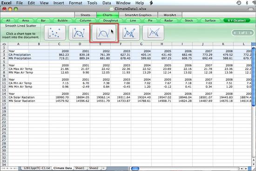Select cell with value 862.23
Viewport: 256px width, 171px height.
tap(60, 55)
